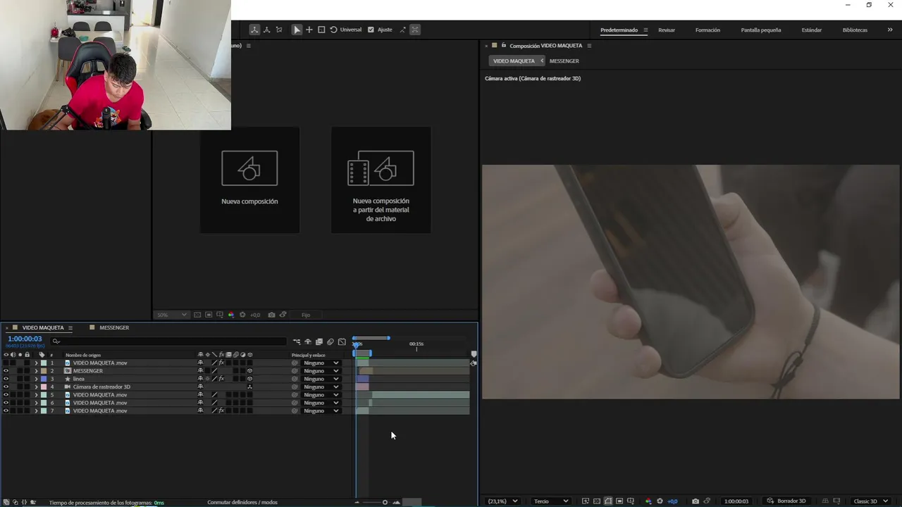
Task: Toggle the motion blur timeline icon
Action: [x=330, y=342]
